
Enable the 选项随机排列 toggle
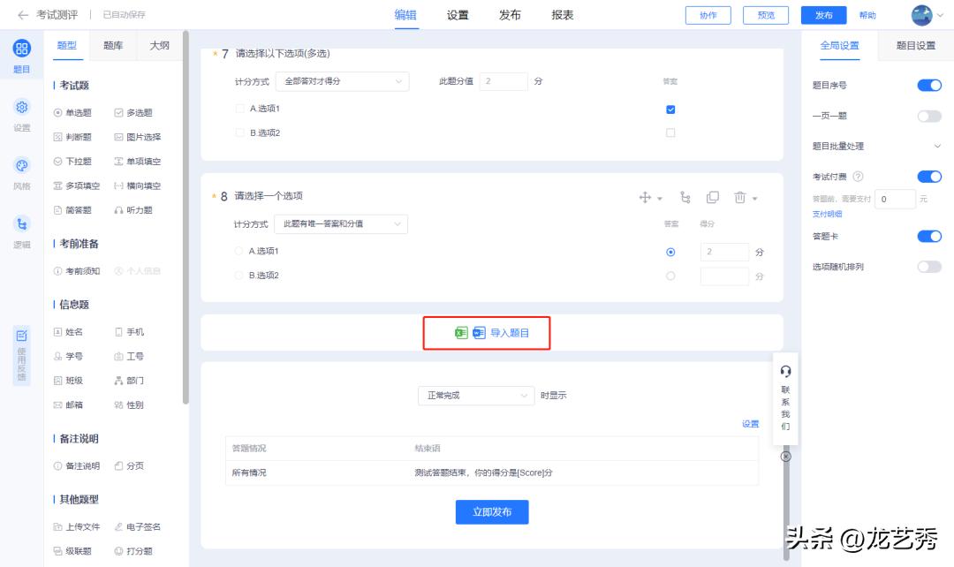click(929, 266)
